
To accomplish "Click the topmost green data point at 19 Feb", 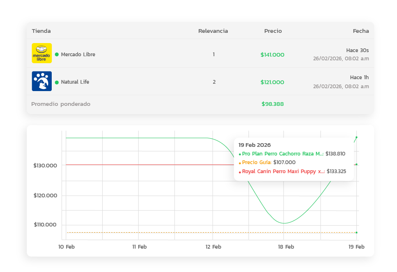I will (x=356, y=137).
